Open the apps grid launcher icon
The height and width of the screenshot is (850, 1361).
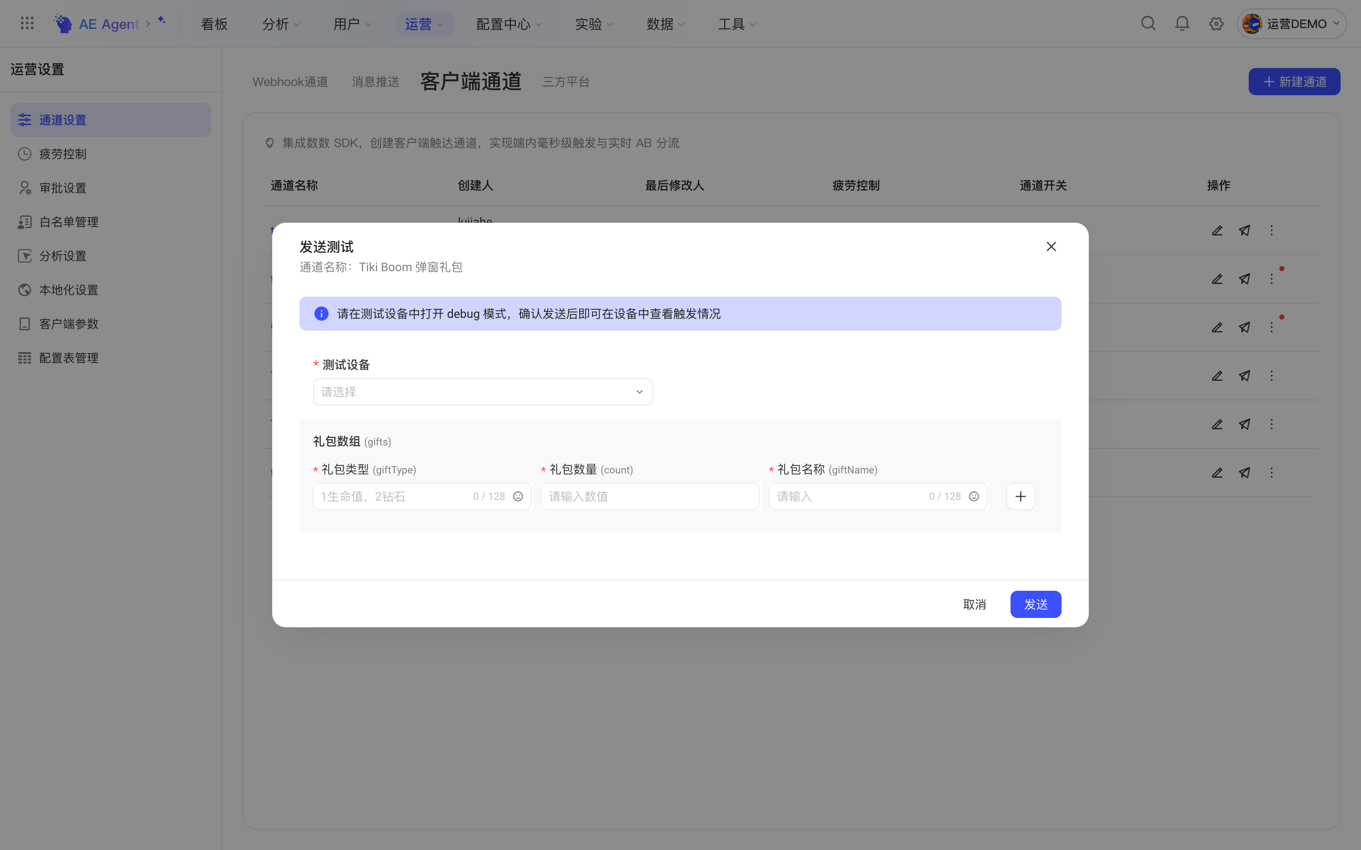pos(27,24)
